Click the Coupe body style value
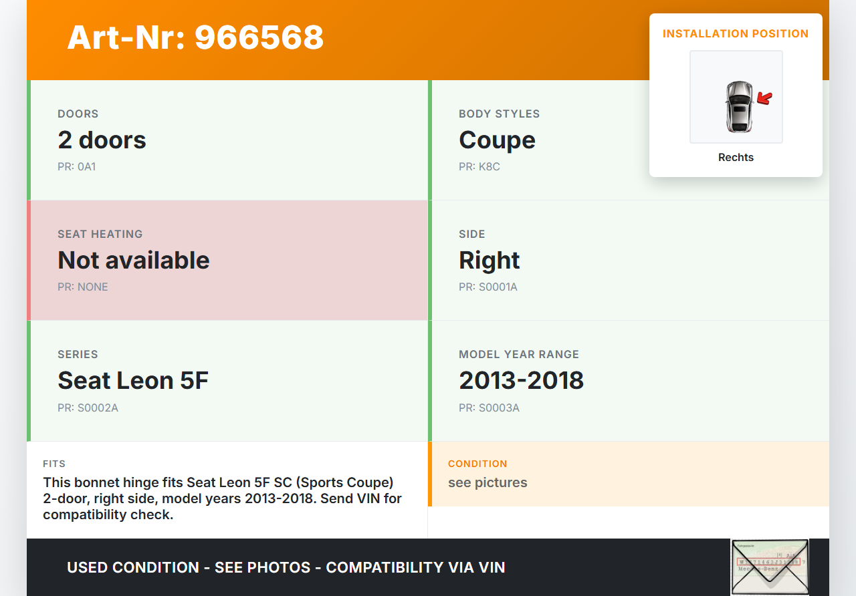The height and width of the screenshot is (596, 856). [497, 140]
